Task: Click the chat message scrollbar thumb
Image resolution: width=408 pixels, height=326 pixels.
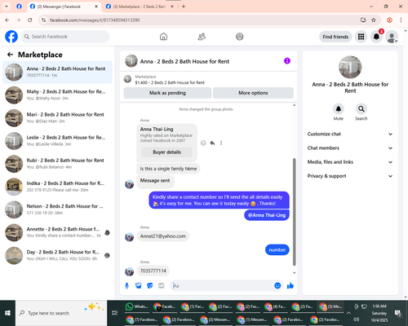Action: pyautogui.click(x=294, y=212)
